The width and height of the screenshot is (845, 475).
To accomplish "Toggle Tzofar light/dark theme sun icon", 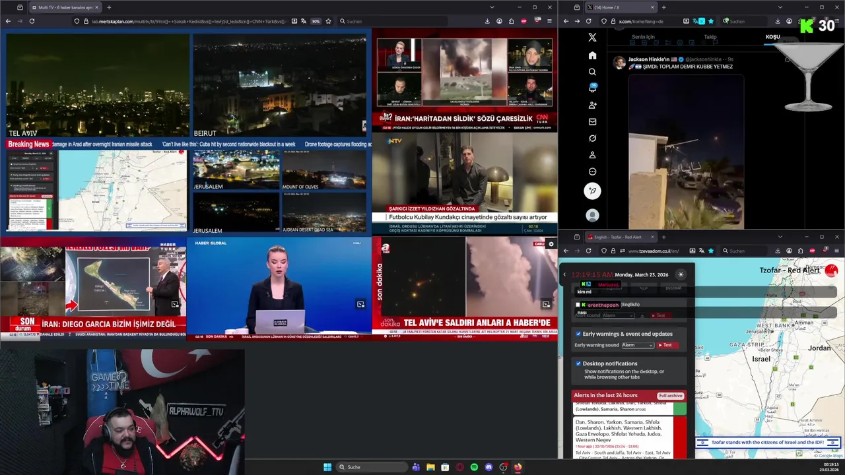I will click(681, 274).
